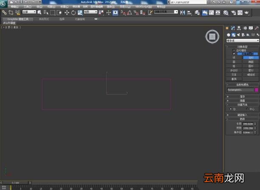The height and width of the screenshot is (190, 260).
Task: Open the 编辑(E) menu
Action: point(15,7)
